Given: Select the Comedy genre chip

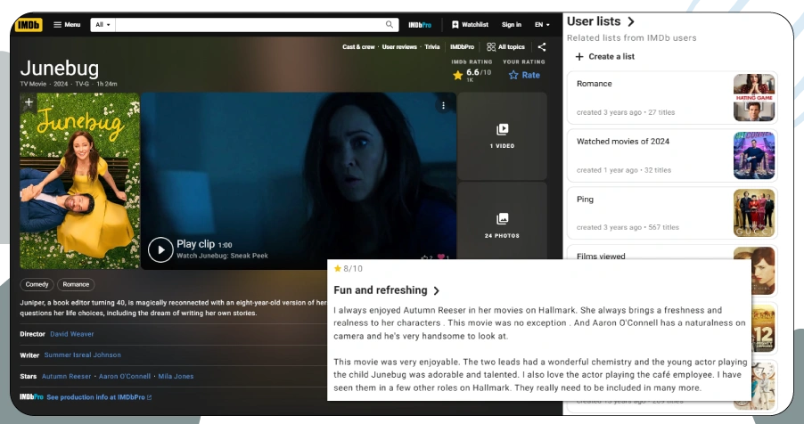Looking at the screenshot, I should (37, 284).
